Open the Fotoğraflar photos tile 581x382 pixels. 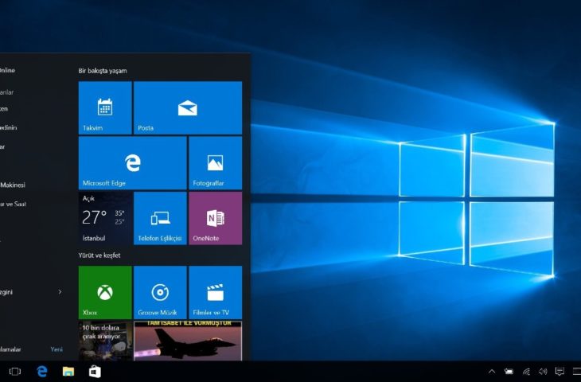click(215, 163)
